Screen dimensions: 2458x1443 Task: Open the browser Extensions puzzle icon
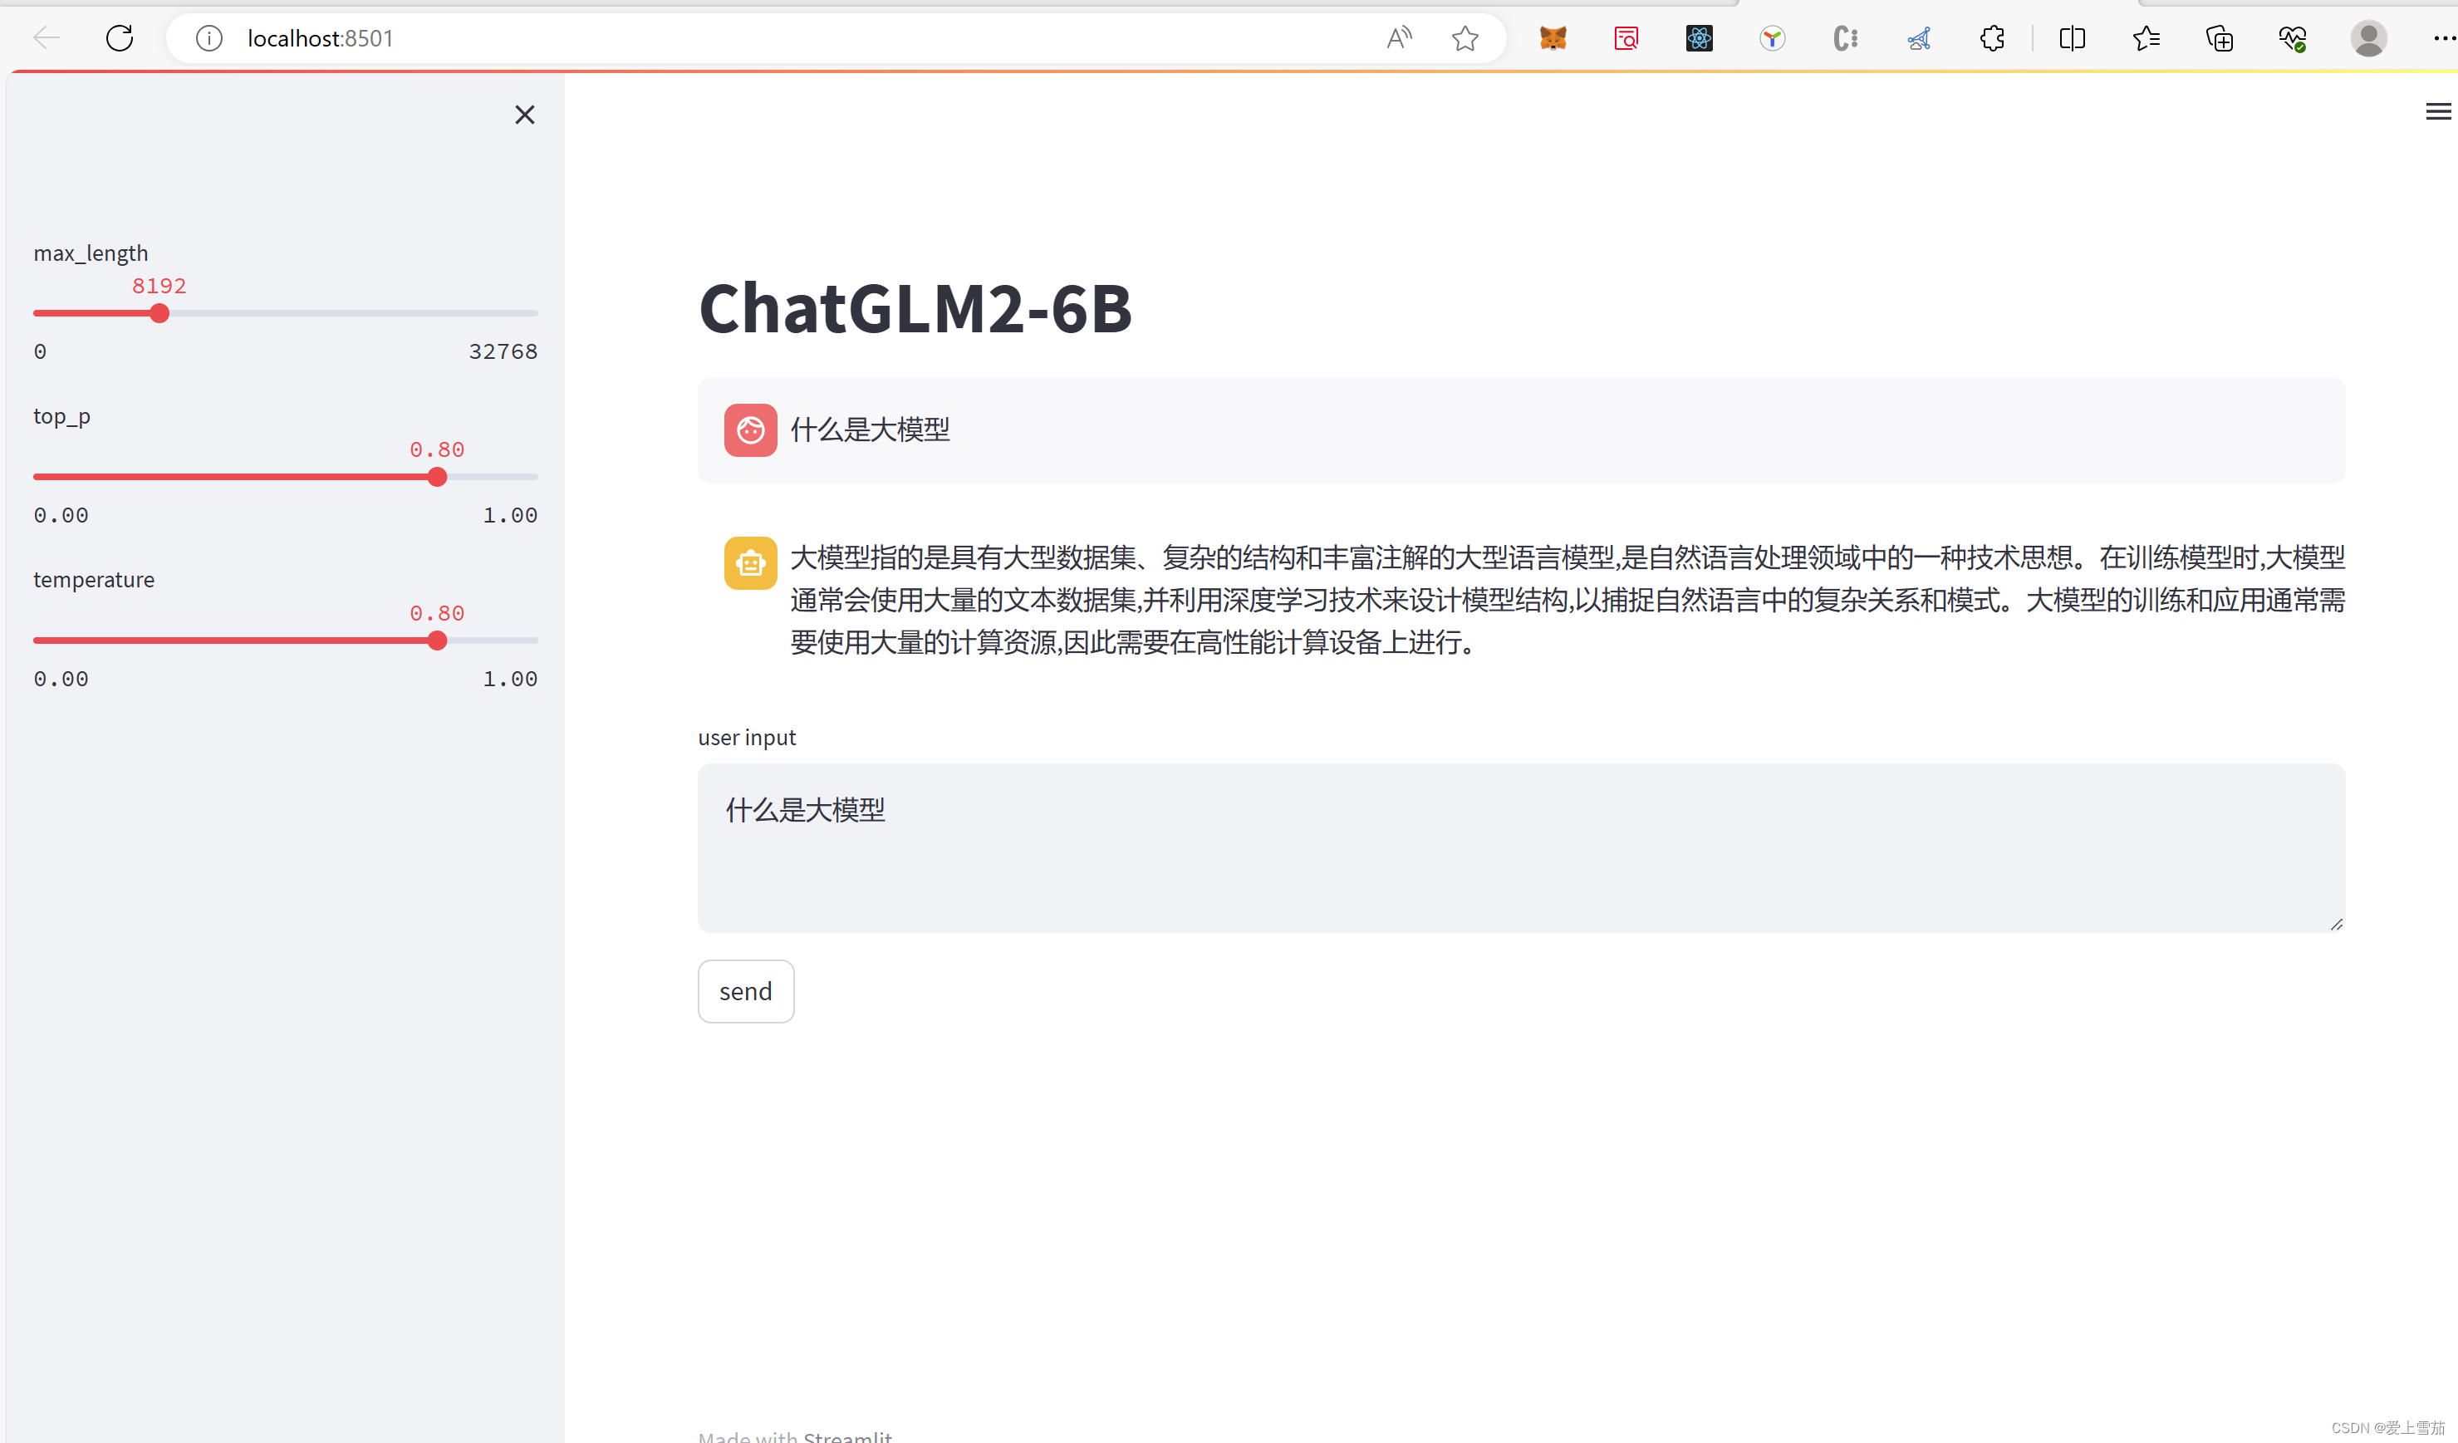coord(1992,38)
